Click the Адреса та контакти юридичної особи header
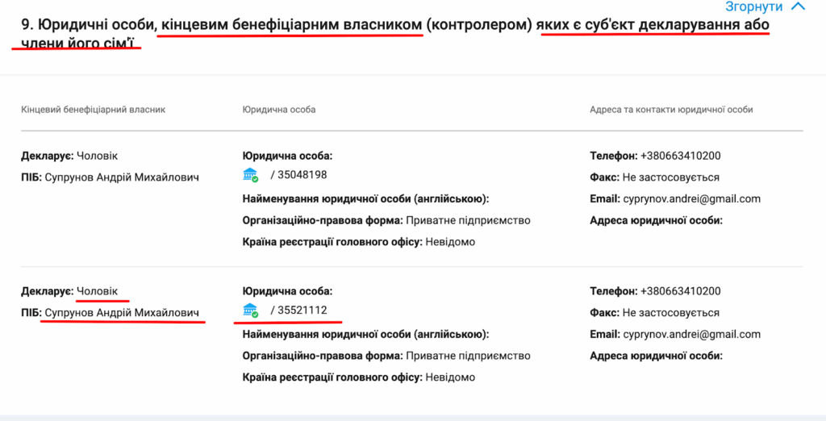Screen dimensions: 826x421 [x=671, y=110]
